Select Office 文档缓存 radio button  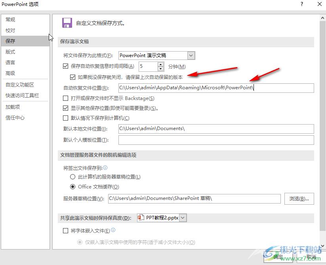72,187
